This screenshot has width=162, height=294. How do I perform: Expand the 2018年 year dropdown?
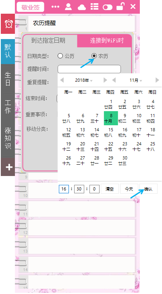coord(84,81)
